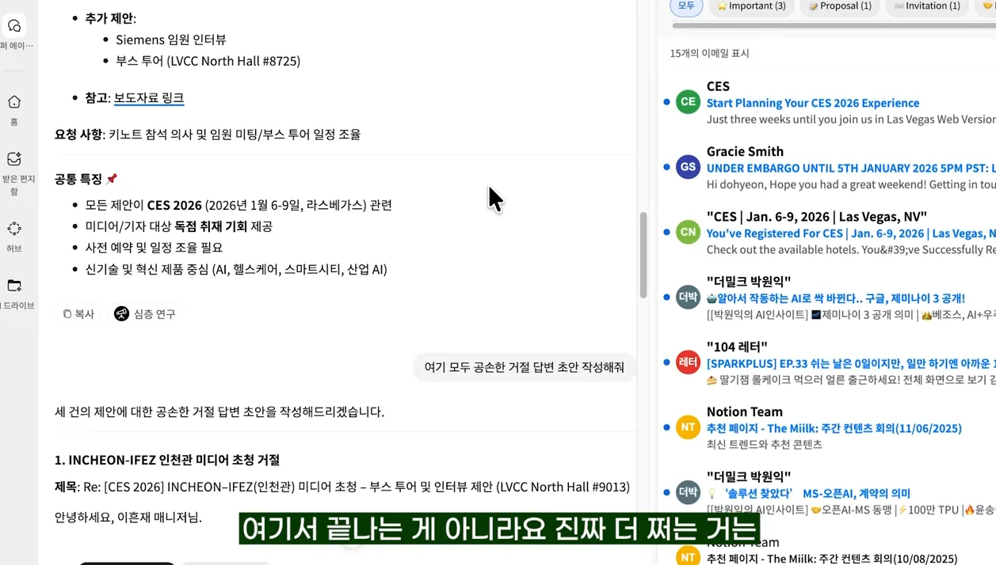The width and height of the screenshot is (996, 565).
Task: Filter emails by Invitation (1)
Action: (x=926, y=6)
